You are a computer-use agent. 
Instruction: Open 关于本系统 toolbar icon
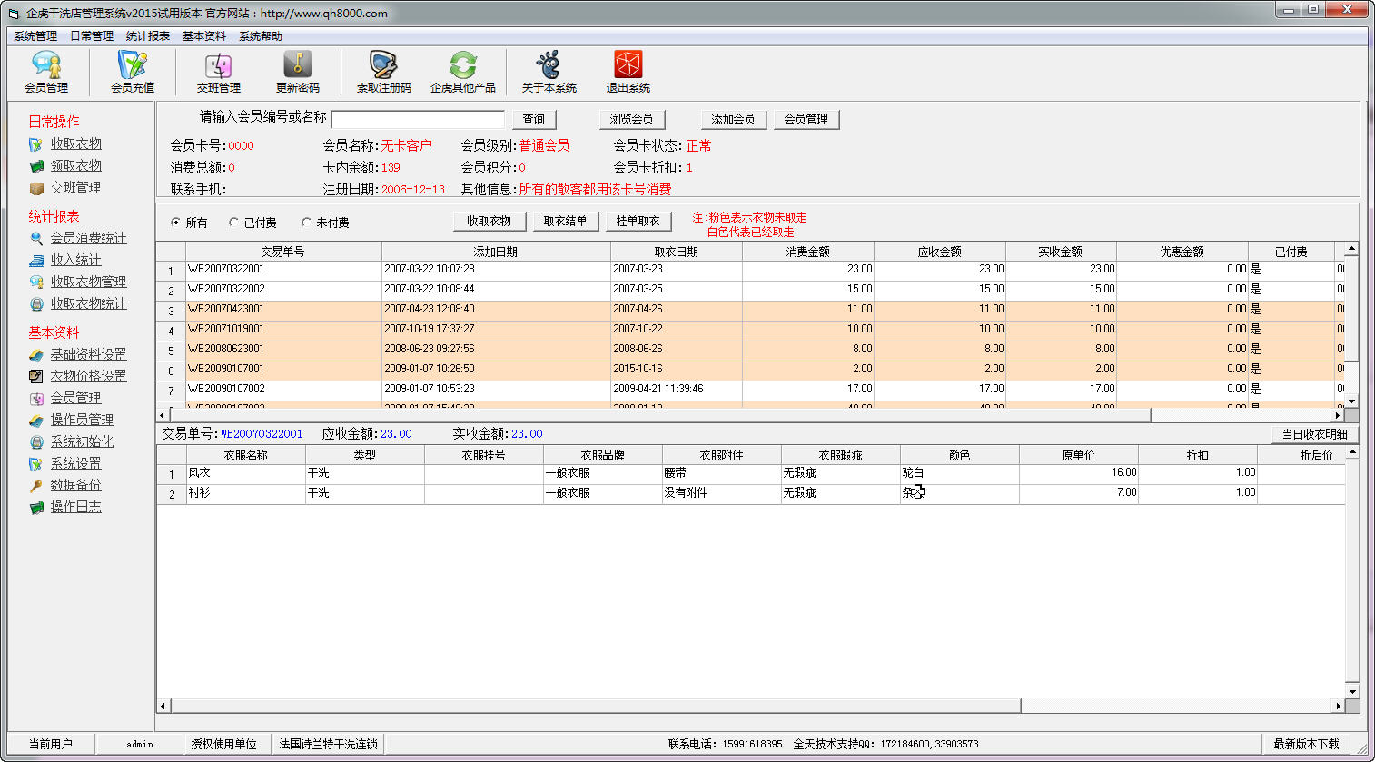pyautogui.click(x=549, y=64)
